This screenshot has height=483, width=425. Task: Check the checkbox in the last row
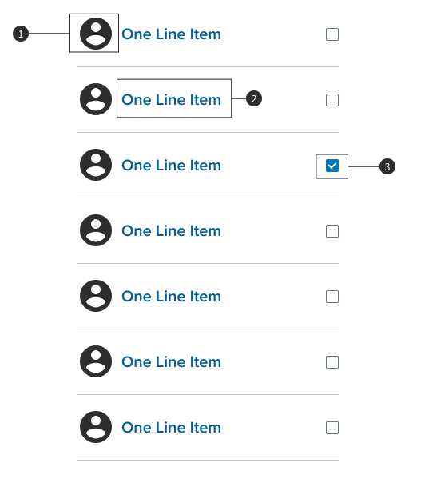point(332,428)
